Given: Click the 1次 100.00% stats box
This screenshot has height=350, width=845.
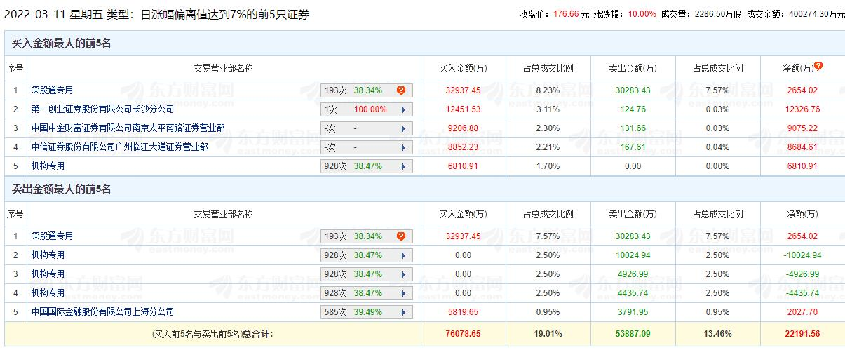Looking at the screenshot, I should (x=367, y=109).
